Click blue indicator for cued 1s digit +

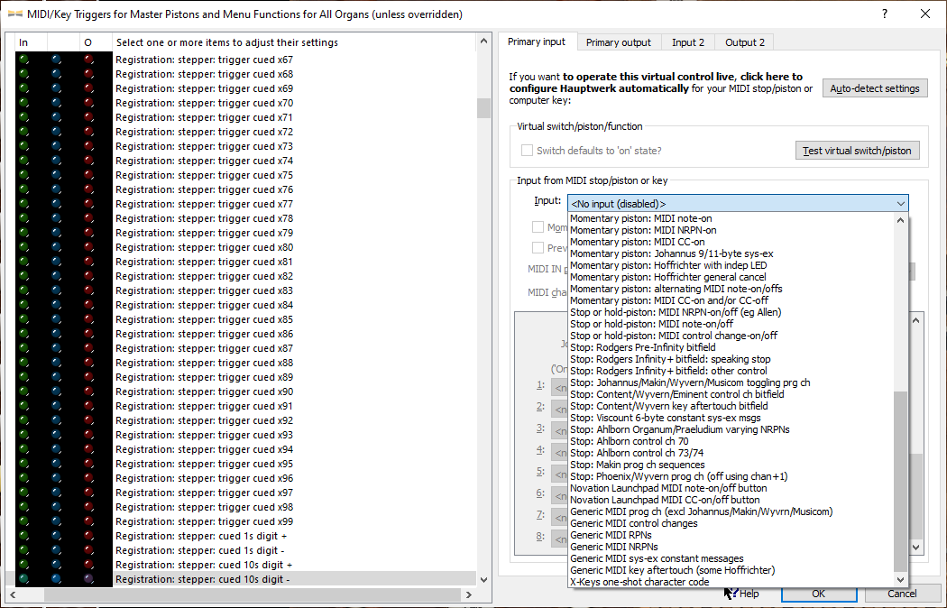point(57,536)
